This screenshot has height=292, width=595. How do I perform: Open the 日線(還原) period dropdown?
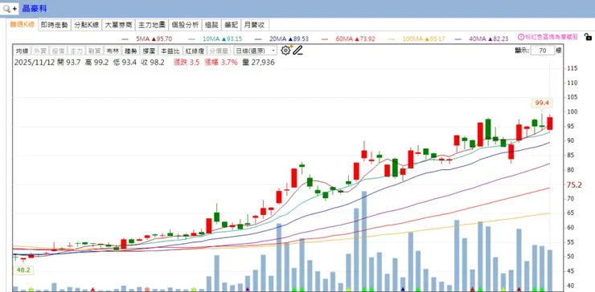click(x=256, y=51)
